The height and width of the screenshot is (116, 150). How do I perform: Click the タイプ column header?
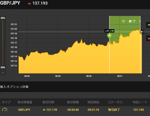(6, 102)
